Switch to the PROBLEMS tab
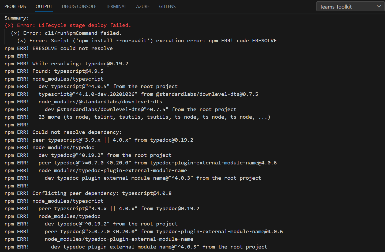The width and height of the screenshot is (385, 252). [x=15, y=6]
